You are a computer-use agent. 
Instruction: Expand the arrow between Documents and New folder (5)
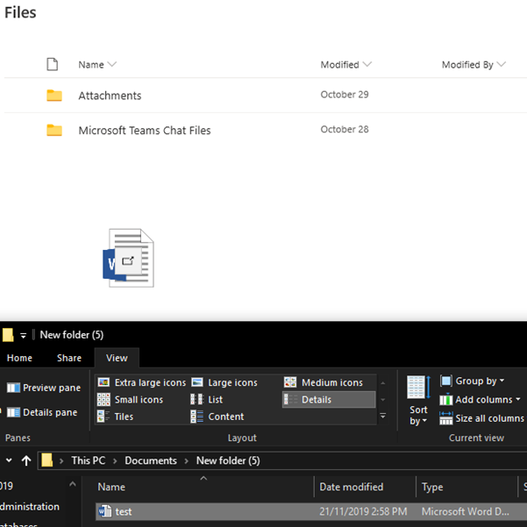[187, 460]
